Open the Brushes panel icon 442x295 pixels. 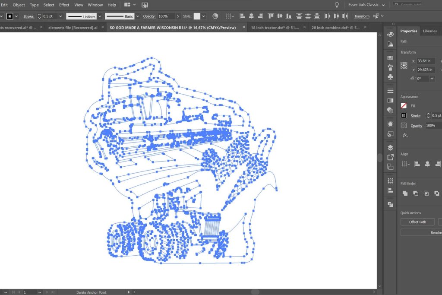click(x=390, y=67)
